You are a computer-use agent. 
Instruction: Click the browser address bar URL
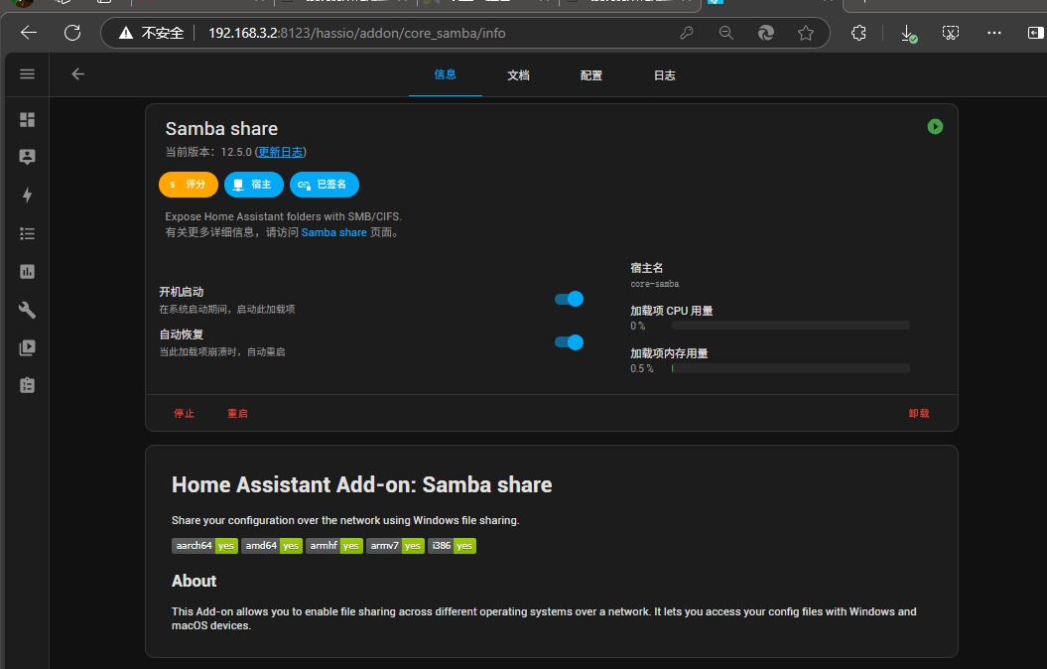click(x=357, y=33)
